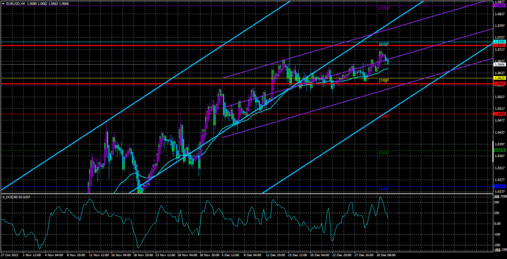
Task: Click the small triangle before EURUSD,H4 title
Action: point(3,3)
